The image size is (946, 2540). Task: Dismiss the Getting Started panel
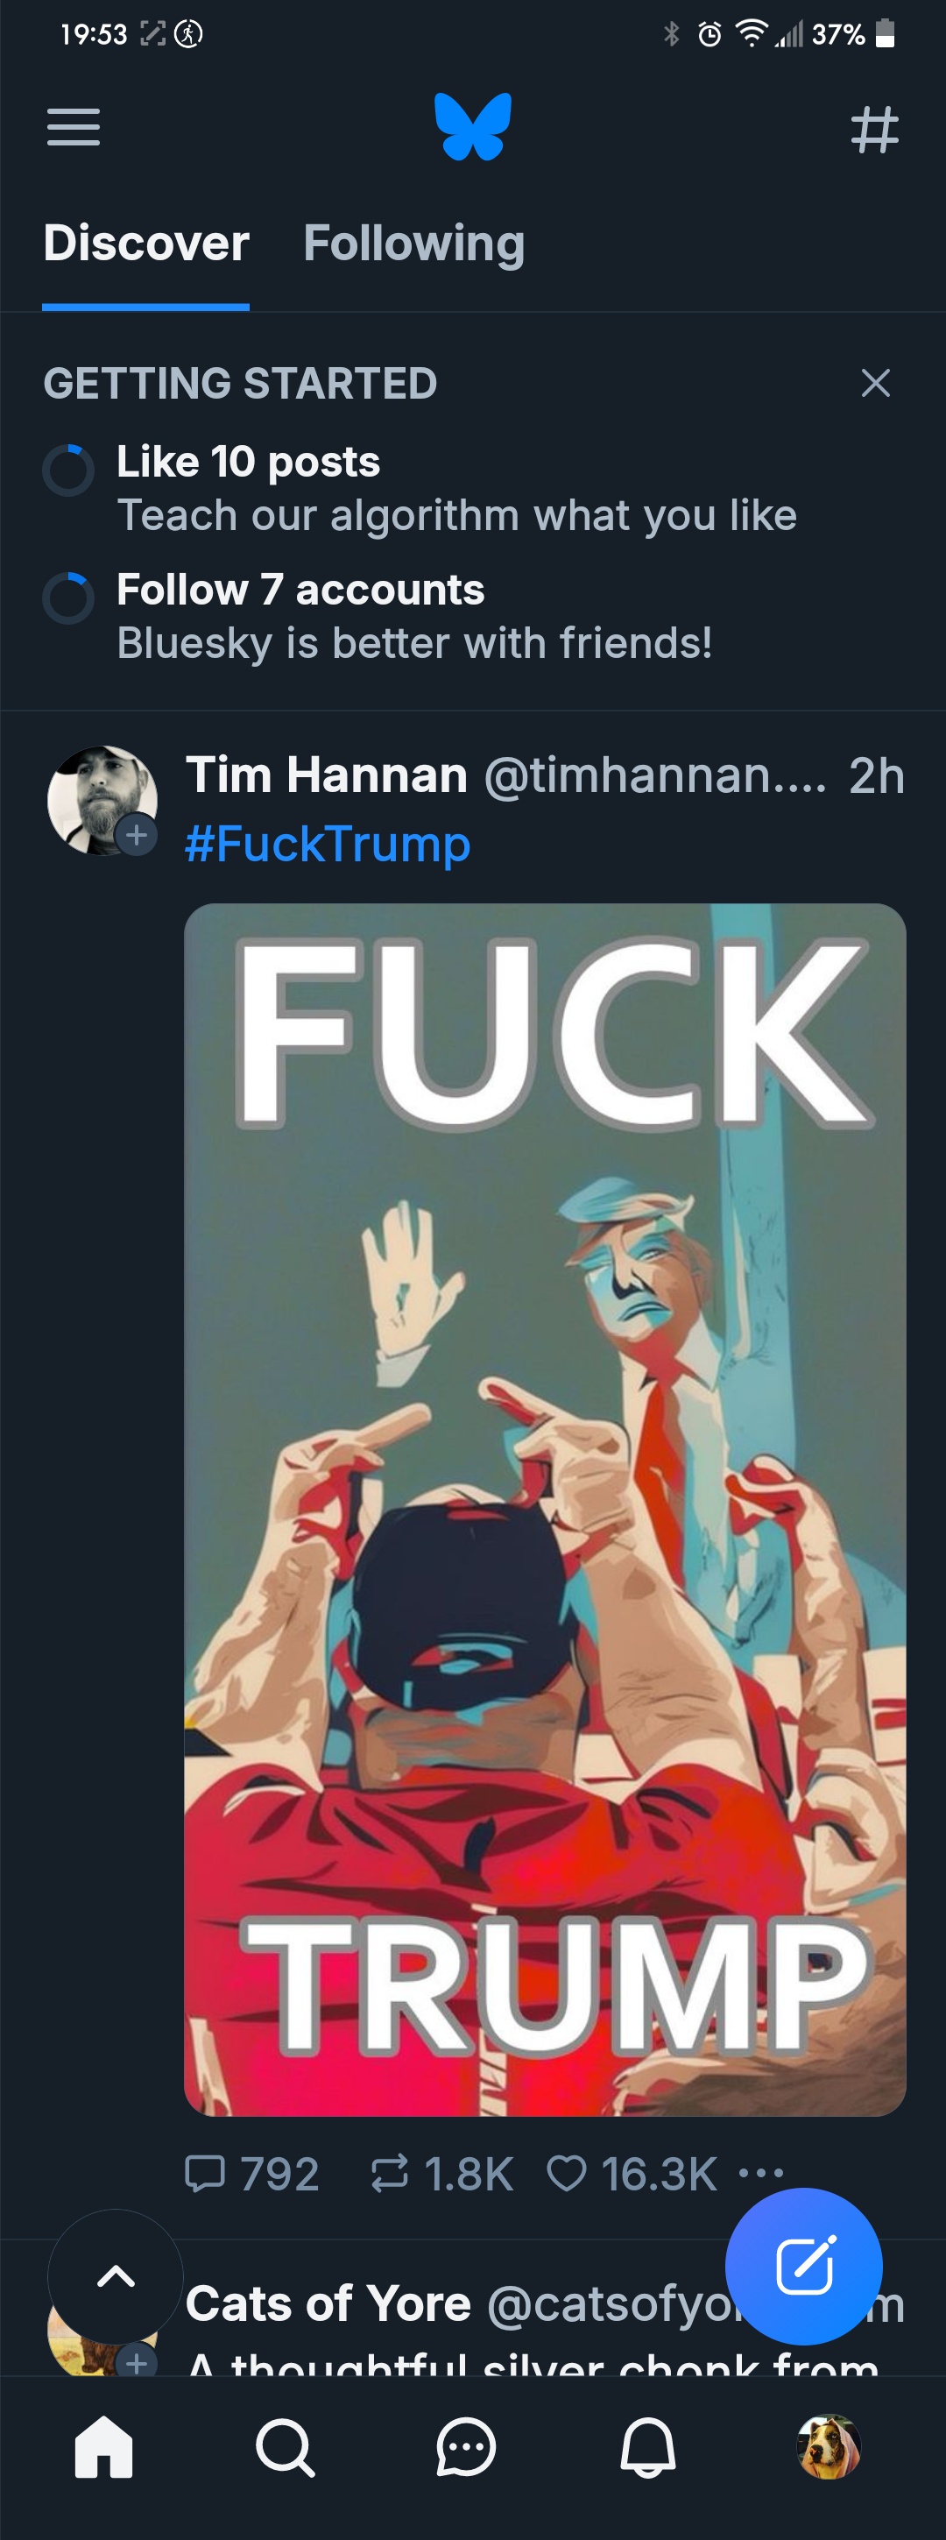click(876, 383)
